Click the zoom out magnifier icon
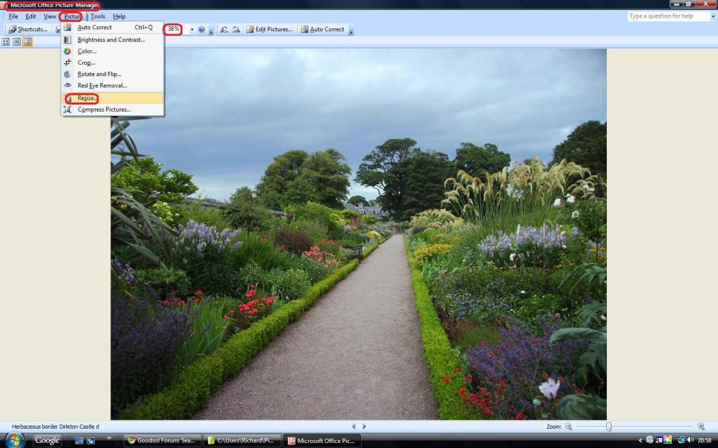This screenshot has height=448, width=718. pos(568,426)
